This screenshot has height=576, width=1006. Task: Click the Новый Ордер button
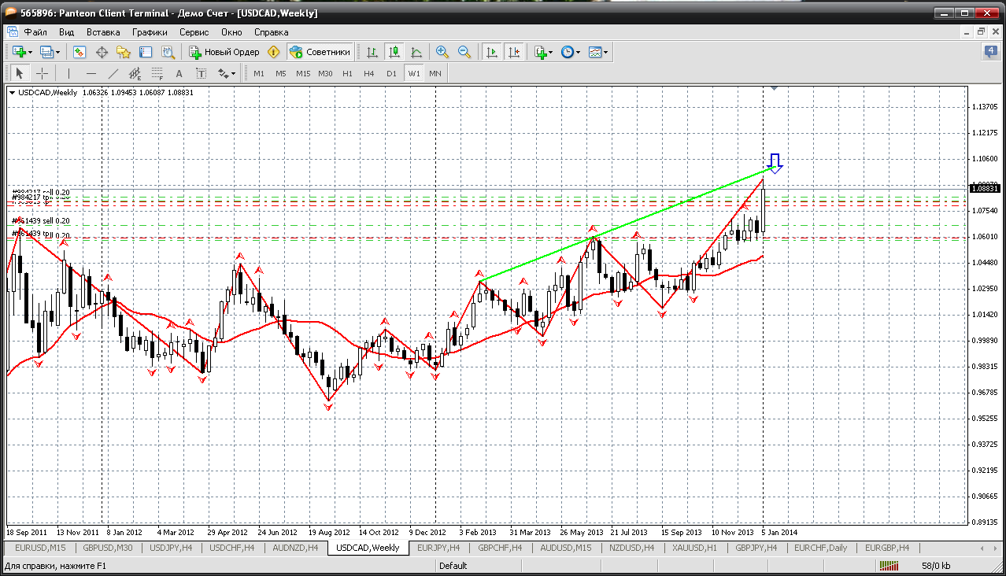coord(224,52)
